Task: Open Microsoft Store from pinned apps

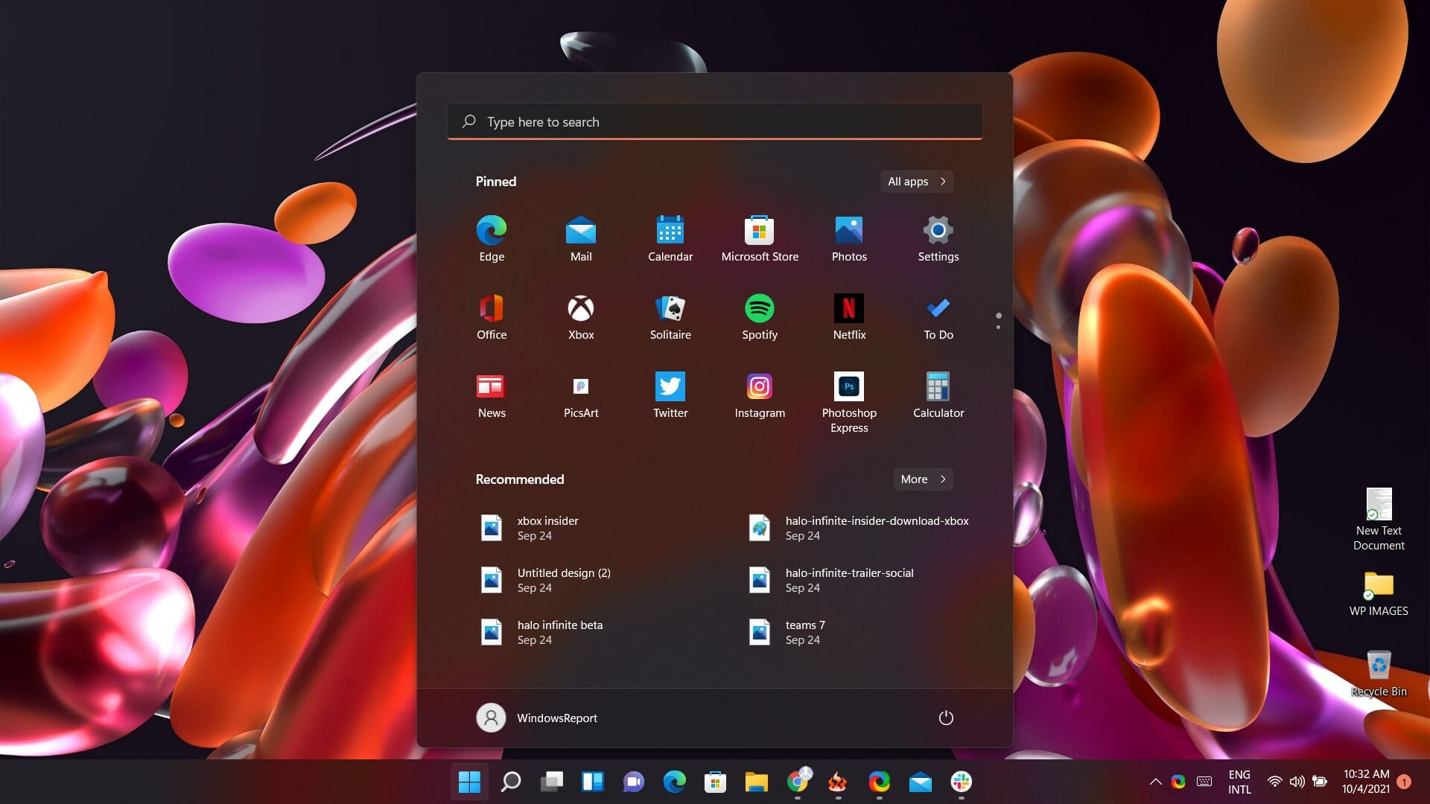Action: coord(759,231)
